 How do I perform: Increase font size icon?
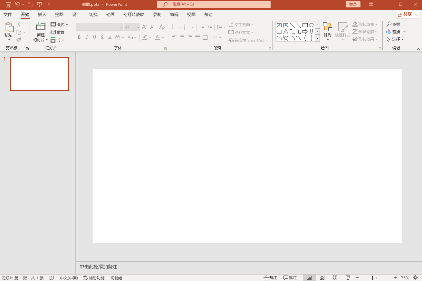coord(144,27)
